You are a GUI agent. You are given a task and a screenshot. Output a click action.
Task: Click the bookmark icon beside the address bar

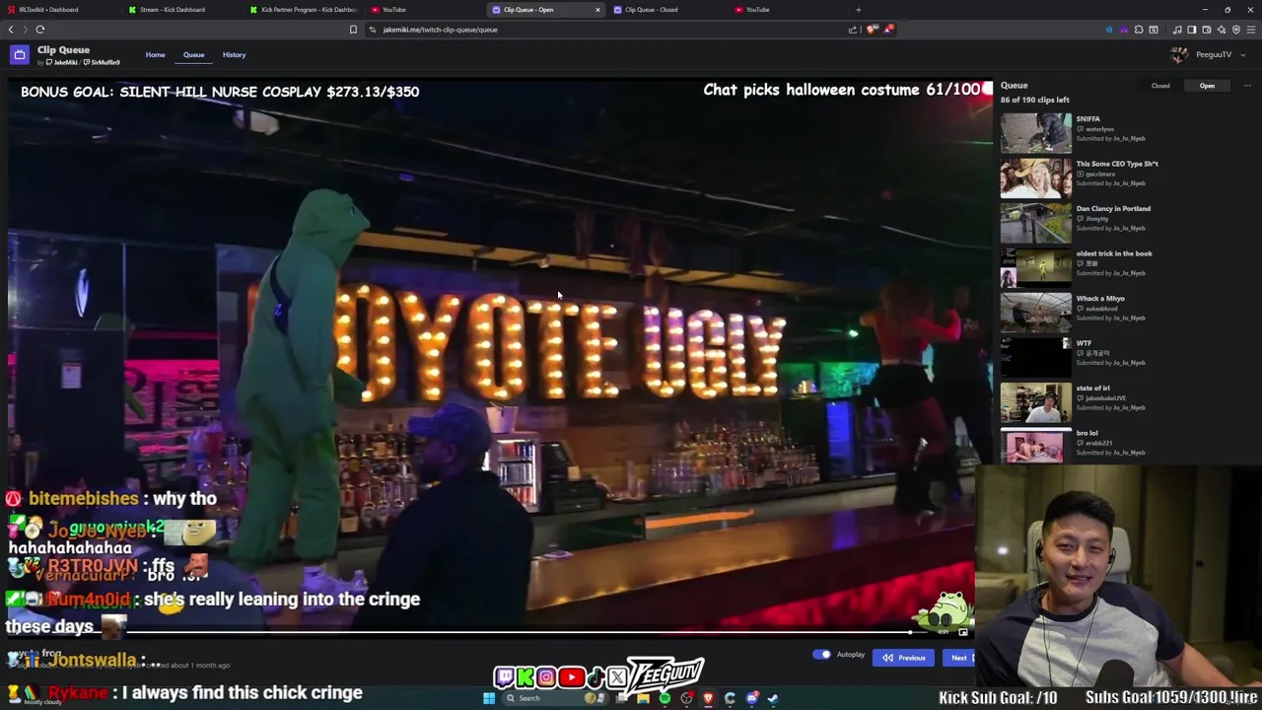(x=353, y=30)
